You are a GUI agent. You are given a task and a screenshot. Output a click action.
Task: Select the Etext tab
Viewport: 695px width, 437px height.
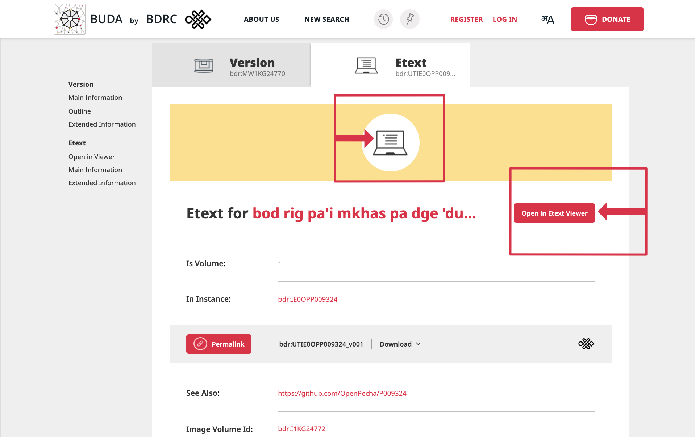[391, 65]
